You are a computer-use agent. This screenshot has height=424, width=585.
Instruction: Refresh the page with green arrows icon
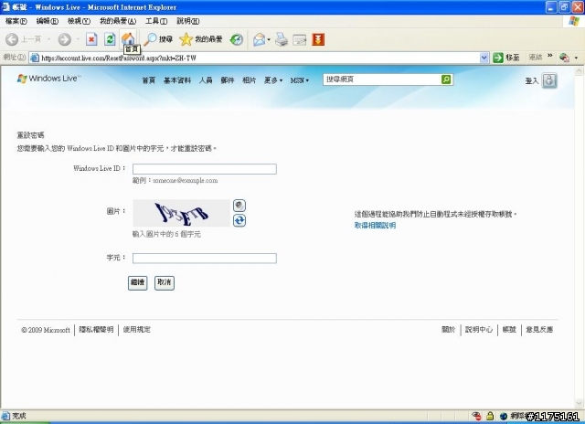(110, 39)
